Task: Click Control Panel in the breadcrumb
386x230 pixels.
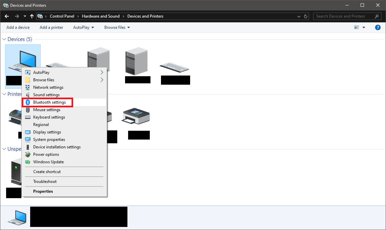Action: [62, 16]
